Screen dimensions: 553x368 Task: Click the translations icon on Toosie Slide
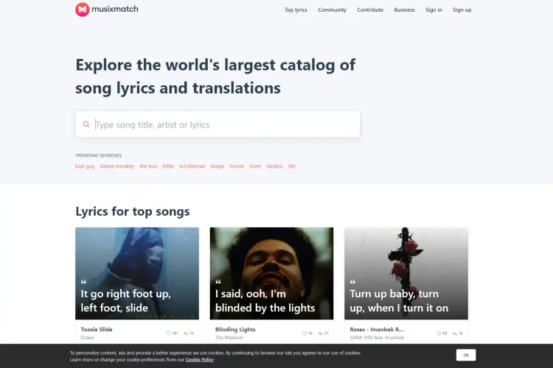pos(186,333)
